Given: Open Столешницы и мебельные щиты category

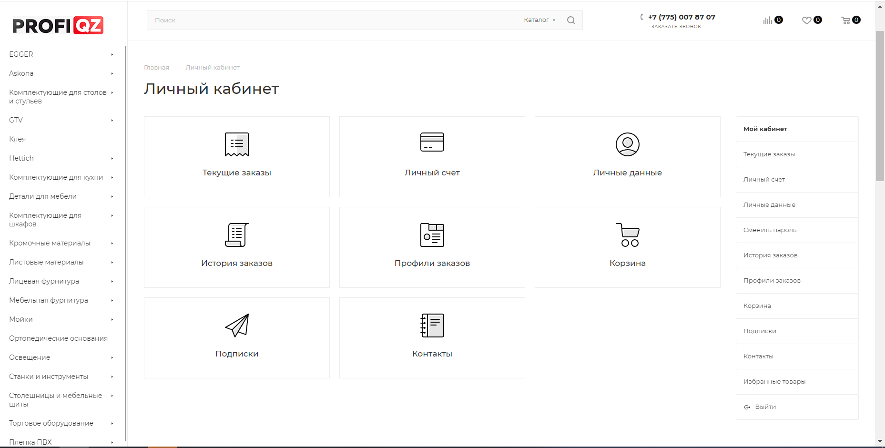Looking at the screenshot, I should (x=55, y=400).
